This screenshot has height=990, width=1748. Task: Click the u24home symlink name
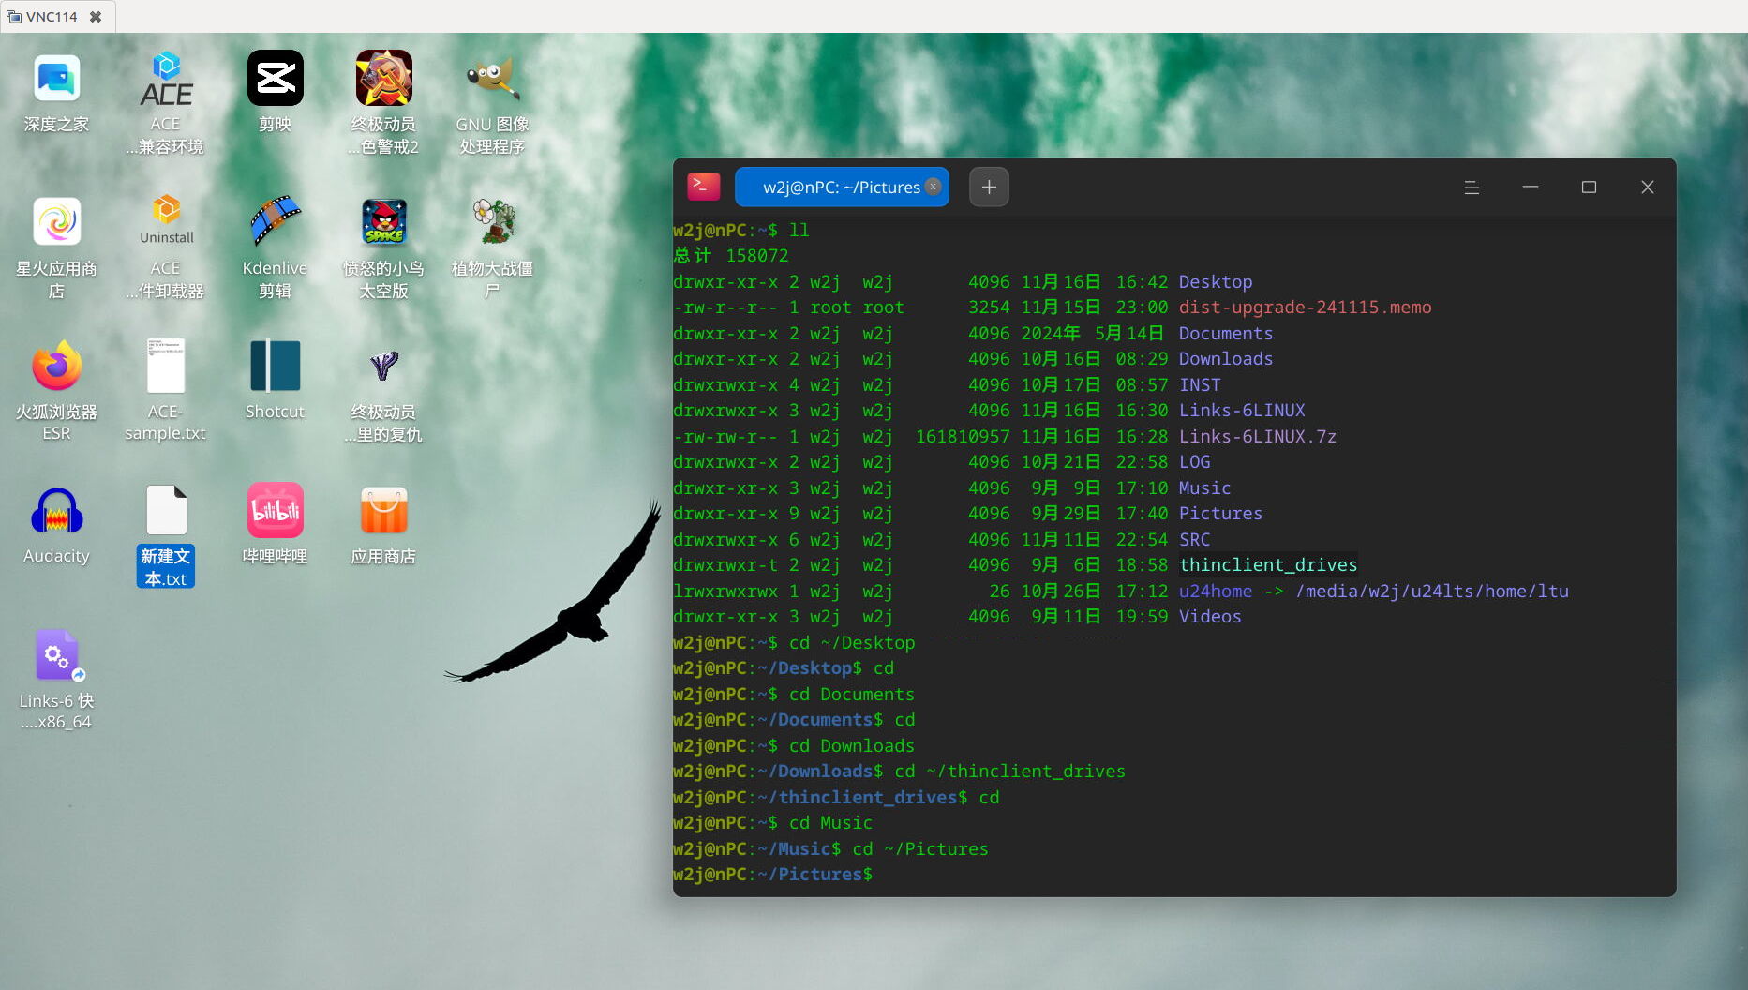1215,592
